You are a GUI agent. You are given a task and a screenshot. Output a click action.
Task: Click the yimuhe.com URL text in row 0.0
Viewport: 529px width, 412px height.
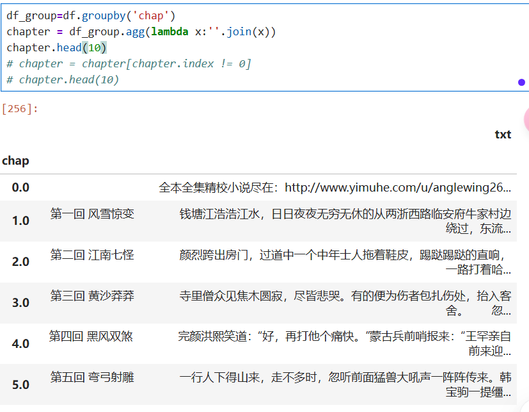(x=398, y=188)
